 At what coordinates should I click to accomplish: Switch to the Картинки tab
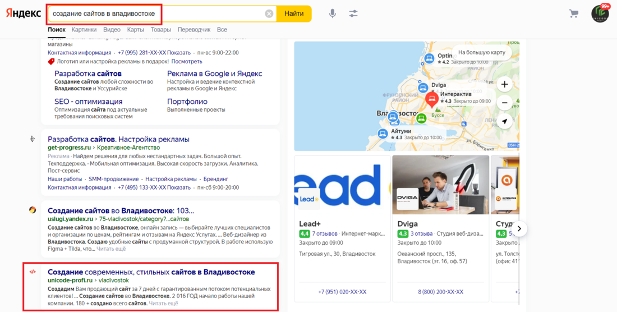[84, 30]
